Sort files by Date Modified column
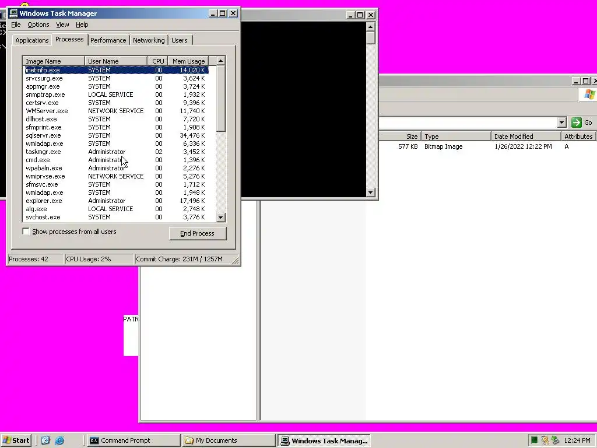Image resolution: width=597 pixels, height=448 pixels. [526, 136]
